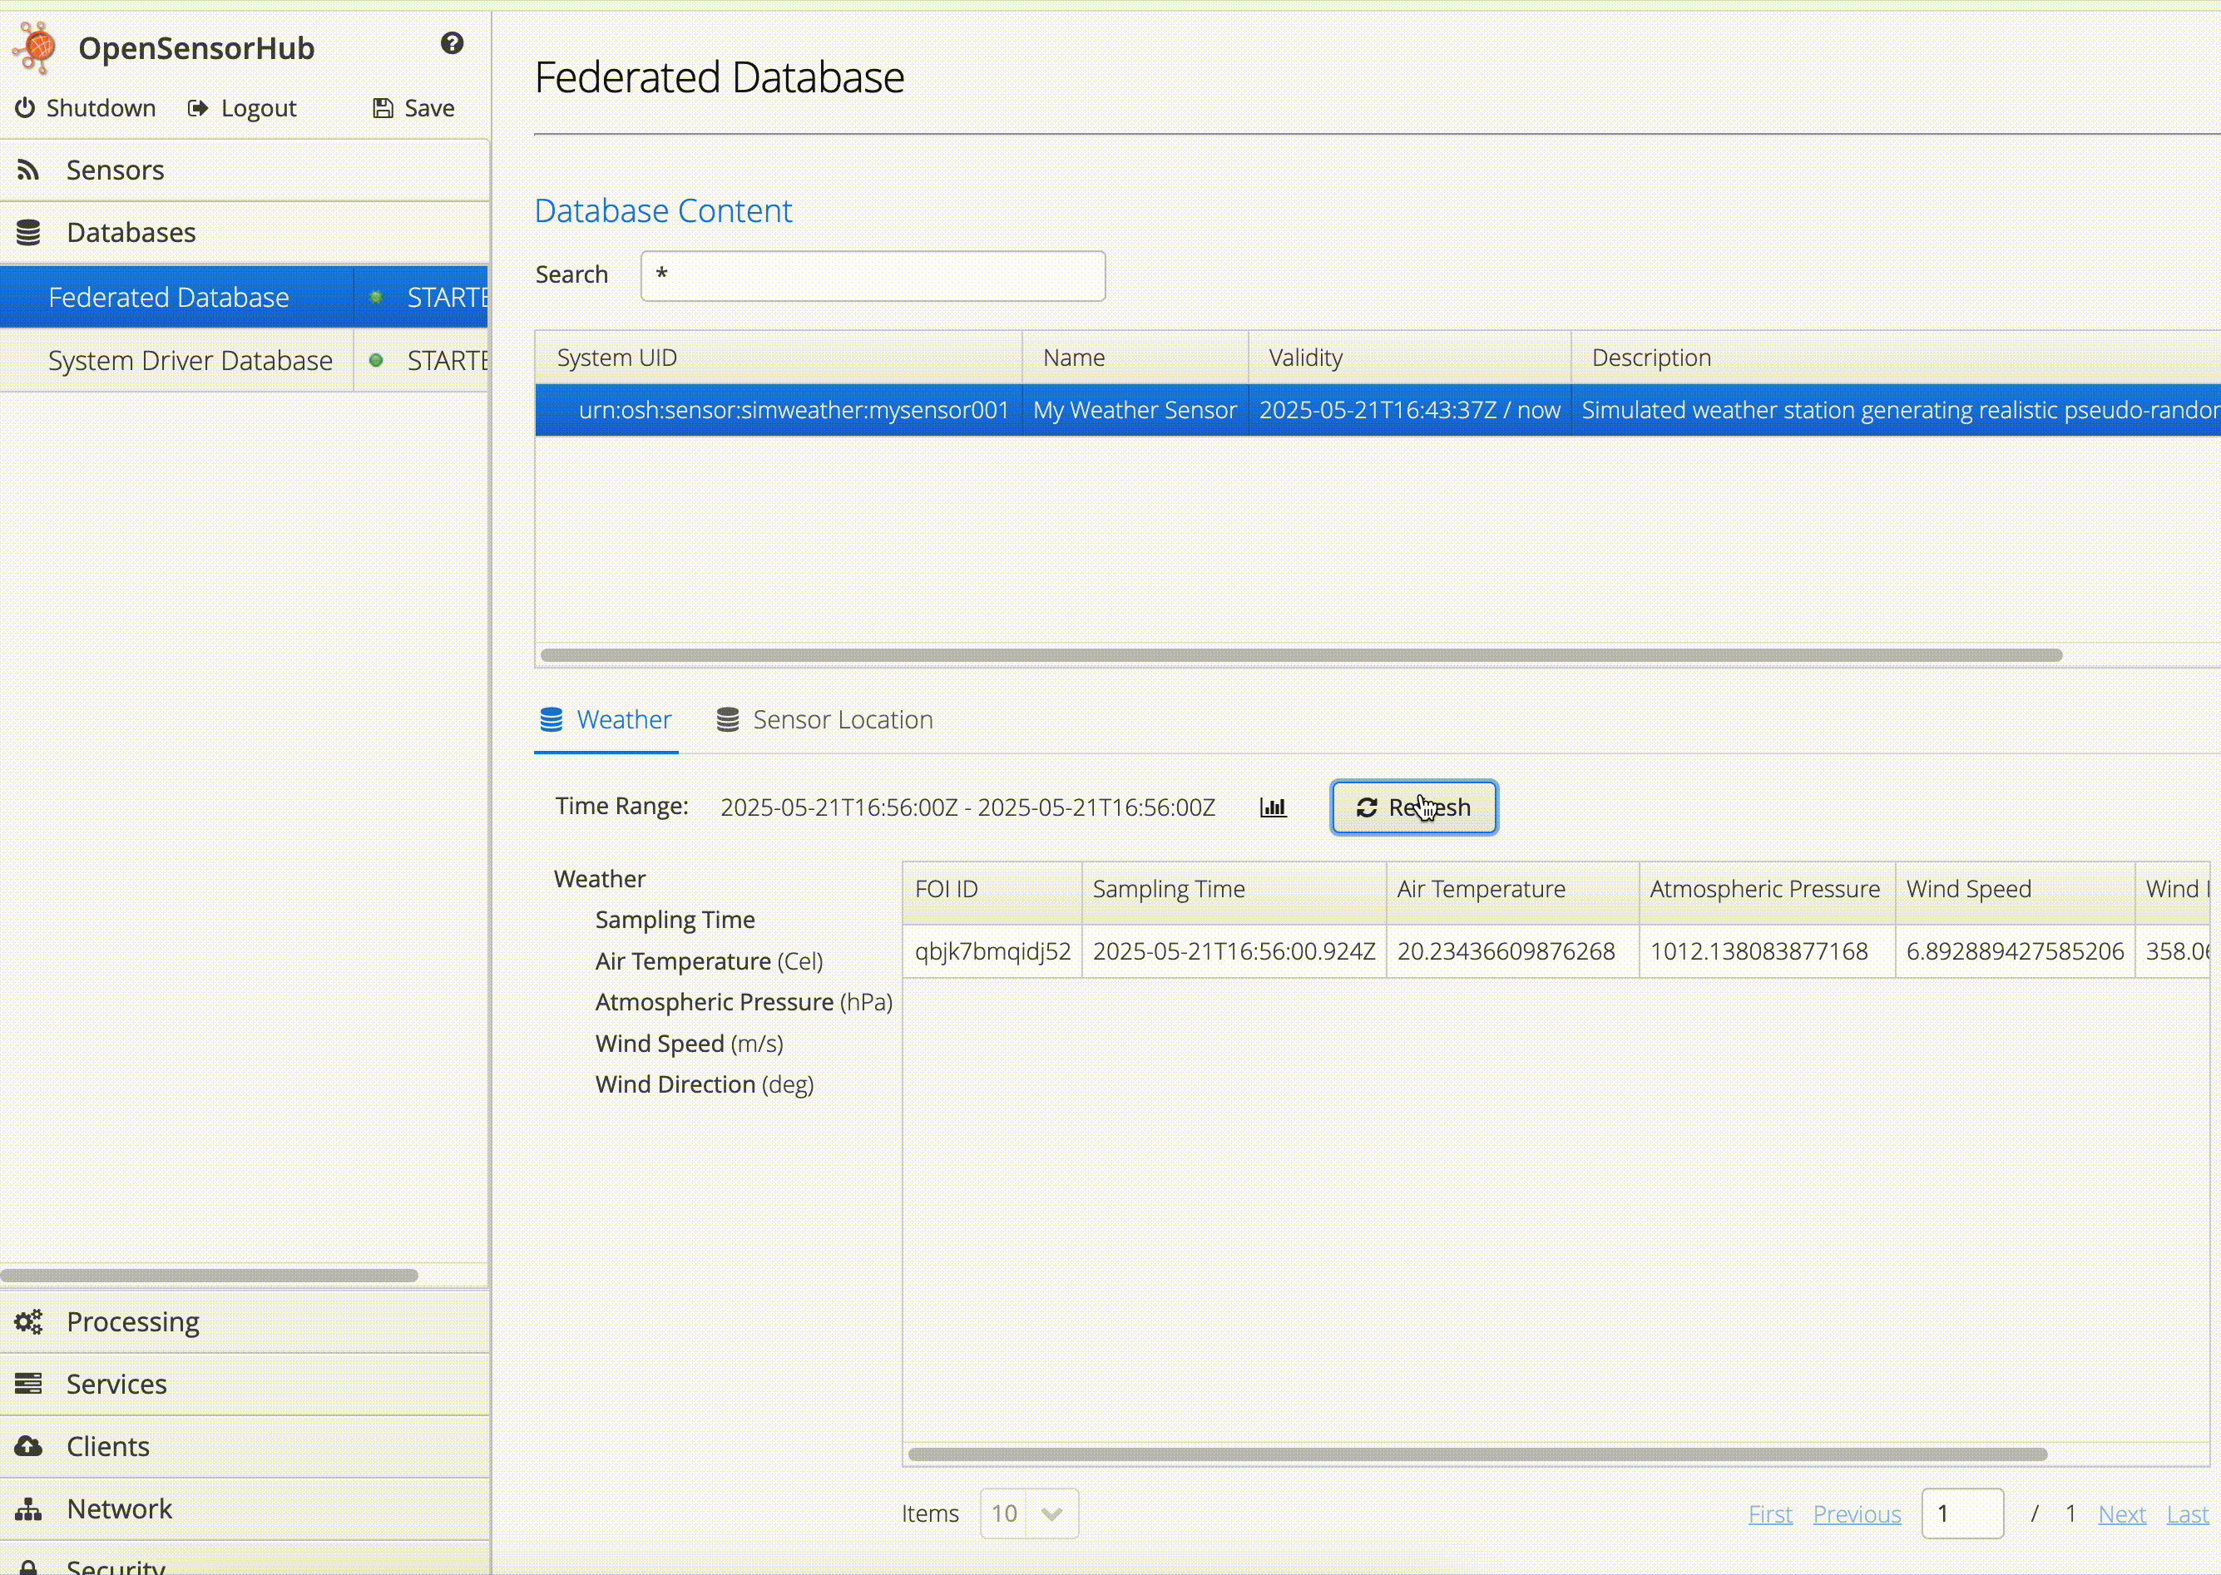Click the Logout icon
Image resolution: width=2221 pixels, height=1575 pixels.
coord(198,107)
